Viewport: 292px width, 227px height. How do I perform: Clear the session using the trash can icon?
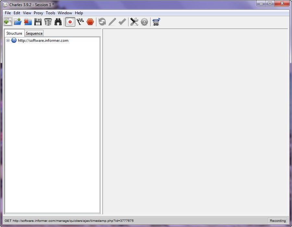click(x=48, y=22)
